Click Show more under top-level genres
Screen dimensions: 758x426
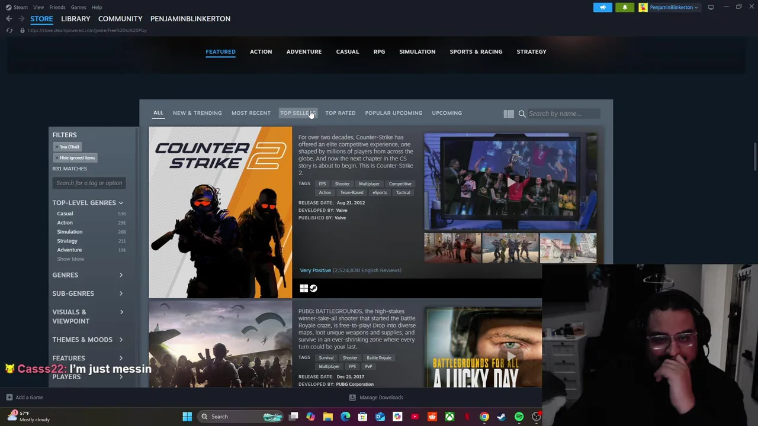(70, 259)
